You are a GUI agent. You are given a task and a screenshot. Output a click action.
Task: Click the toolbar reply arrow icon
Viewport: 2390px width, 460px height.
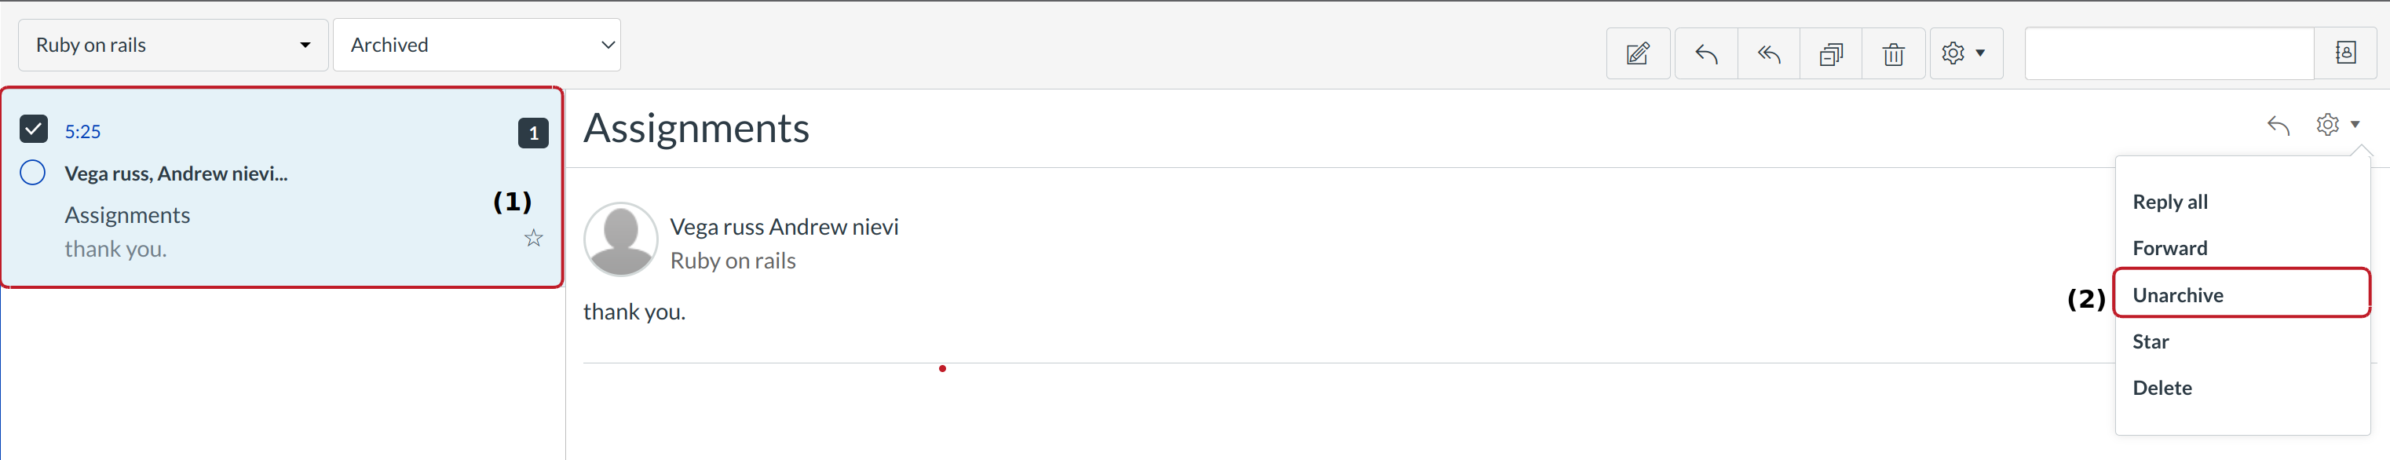(x=1705, y=54)
